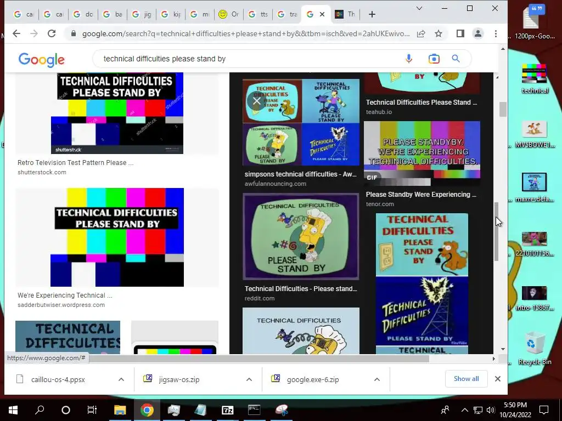Open the Windows Start menu
This screenshot has height=421, width=562.
(x=13, y=410)
